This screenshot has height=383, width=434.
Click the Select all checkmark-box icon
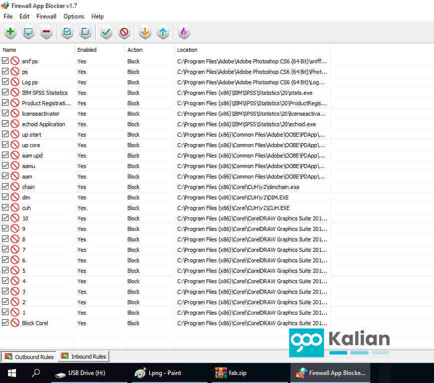[67, 32]
